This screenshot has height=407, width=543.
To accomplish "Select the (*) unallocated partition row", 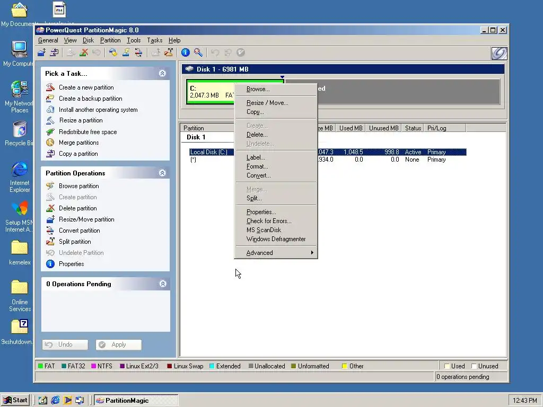I will coord(328,160).
